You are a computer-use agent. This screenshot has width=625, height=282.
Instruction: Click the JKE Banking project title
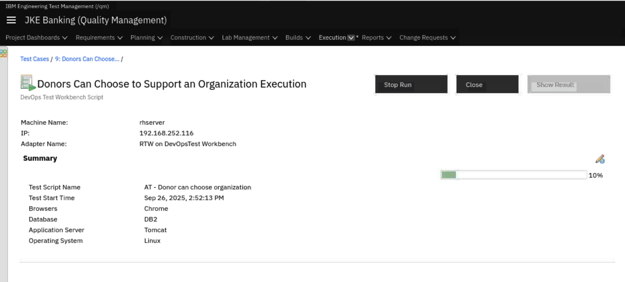pos(96,20)
